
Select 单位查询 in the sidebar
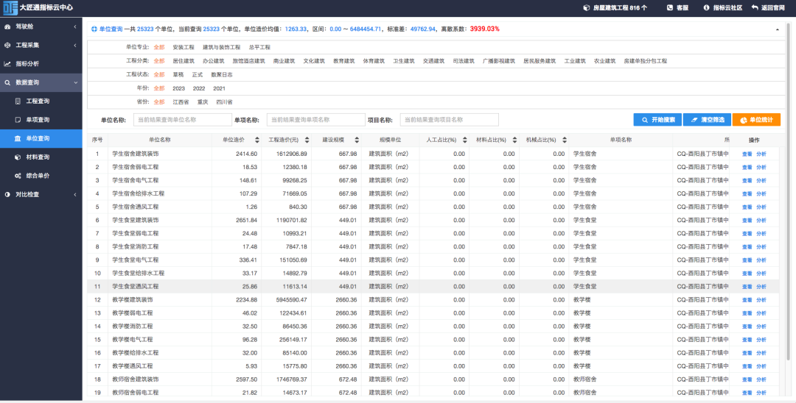pyautogui.click(x=41, y=138)
